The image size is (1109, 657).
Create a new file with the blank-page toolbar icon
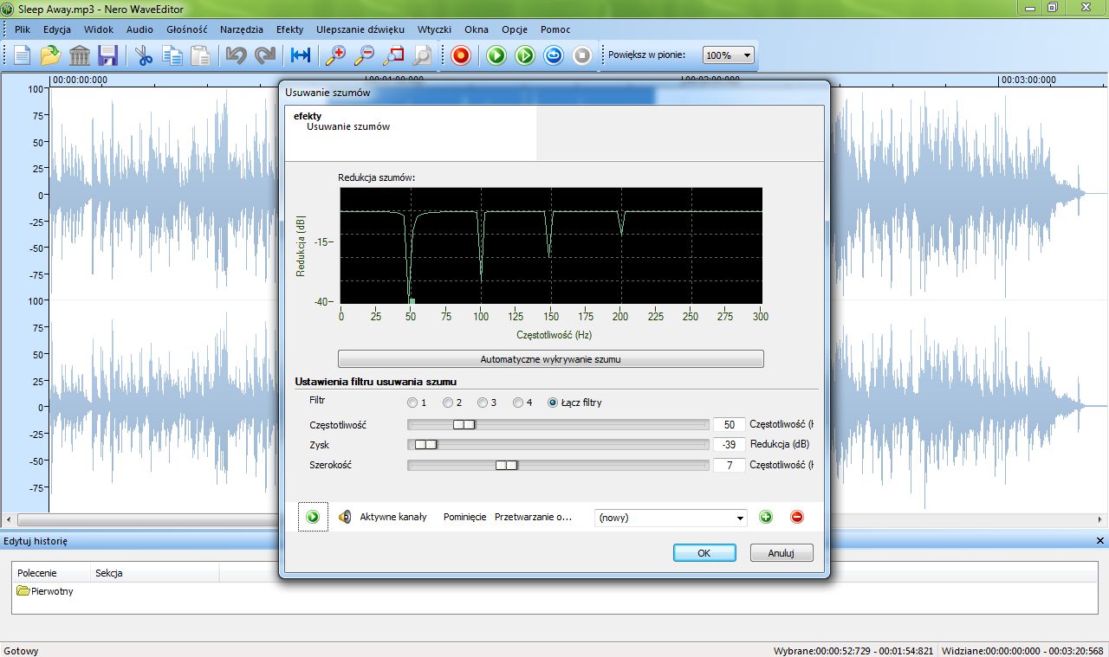[22, 55]
